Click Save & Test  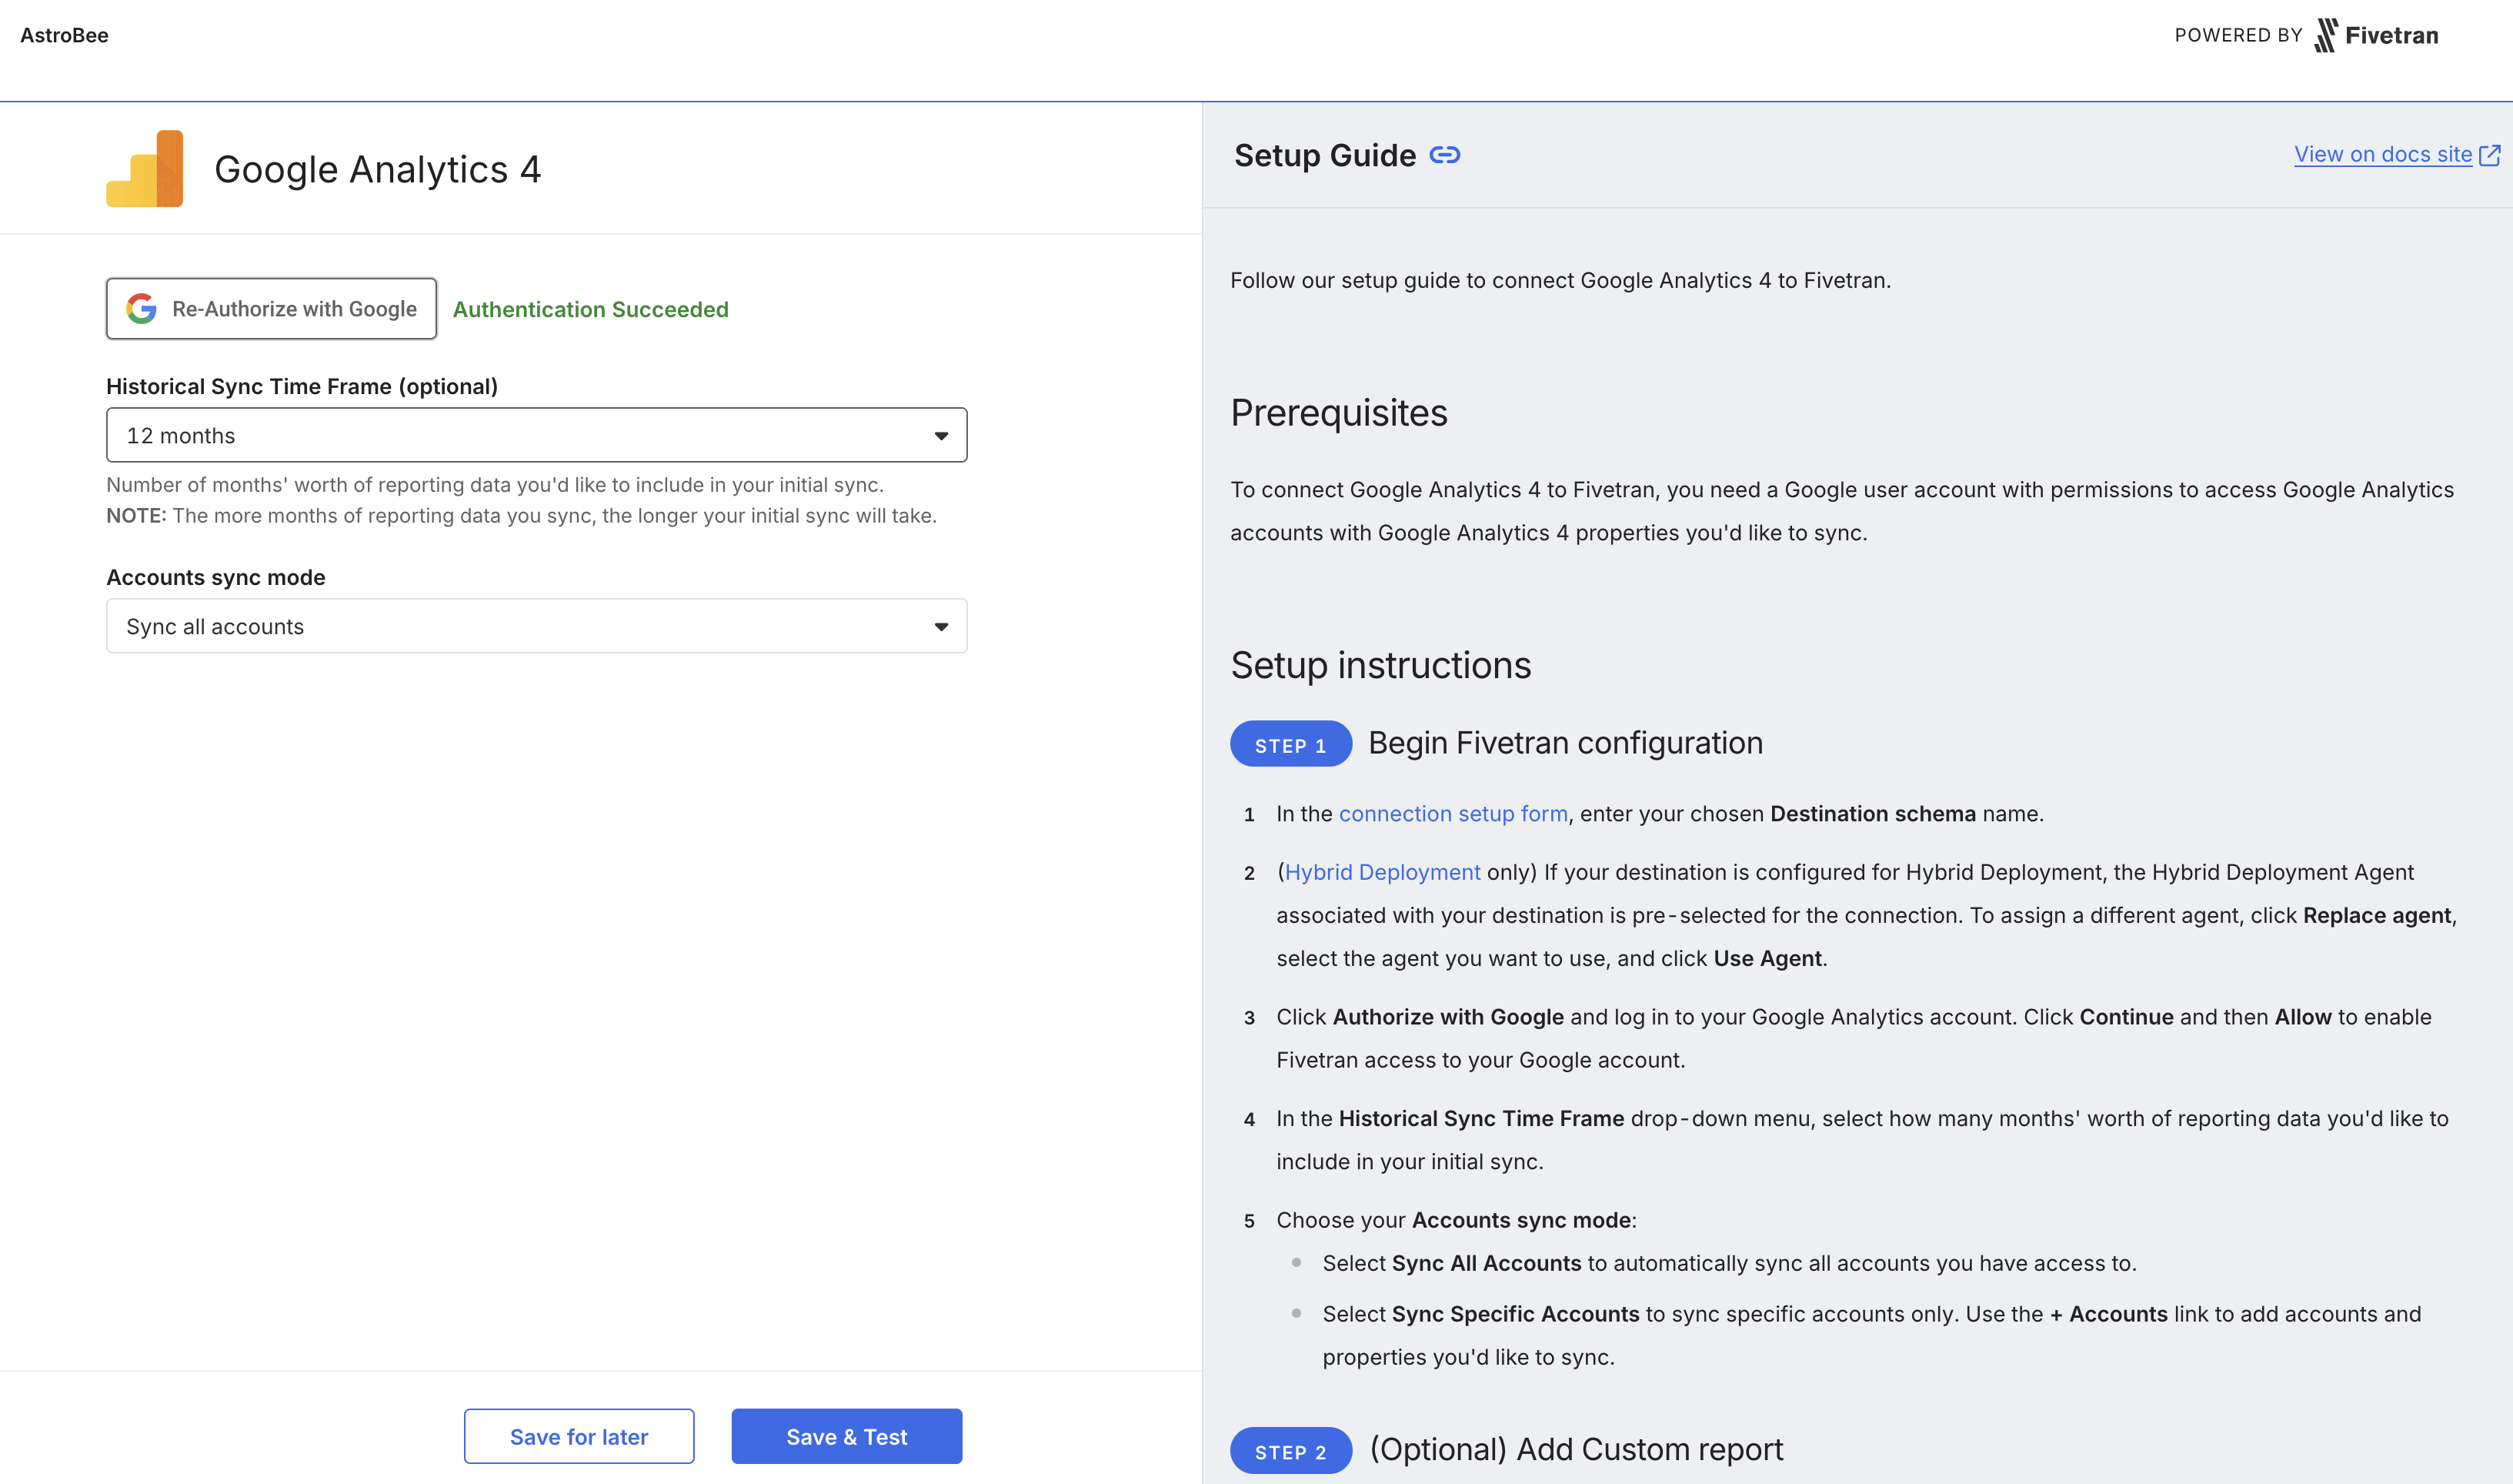click(x=846, y=1436)
